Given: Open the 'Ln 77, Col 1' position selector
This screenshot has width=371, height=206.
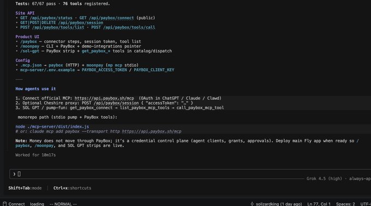Looking at the screenshot, I should click(319, 204).
